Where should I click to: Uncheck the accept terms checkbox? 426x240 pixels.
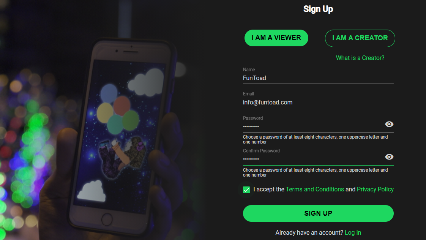pyautogui.click(x=246, y=190)
